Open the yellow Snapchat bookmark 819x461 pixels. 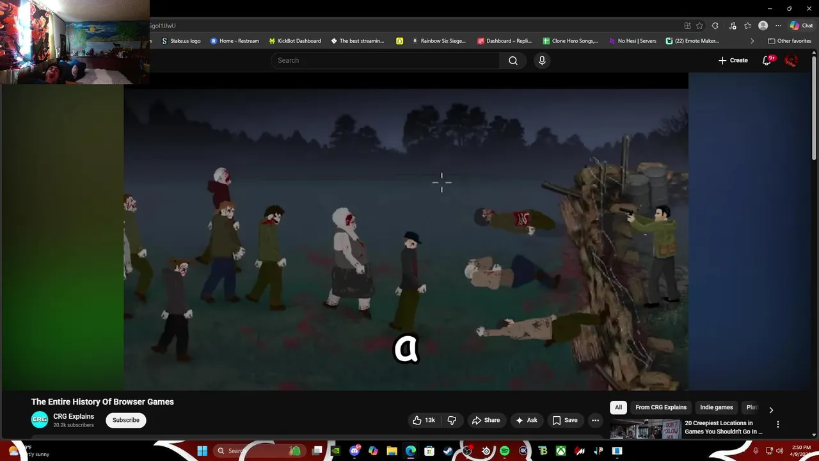click(399, 41)
